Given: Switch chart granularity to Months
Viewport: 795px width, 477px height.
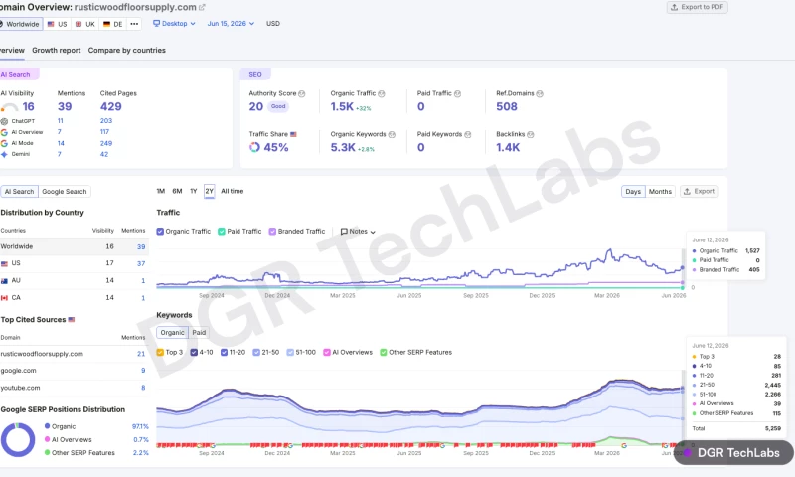Looking at the screenshot, I should click(660, 191).
